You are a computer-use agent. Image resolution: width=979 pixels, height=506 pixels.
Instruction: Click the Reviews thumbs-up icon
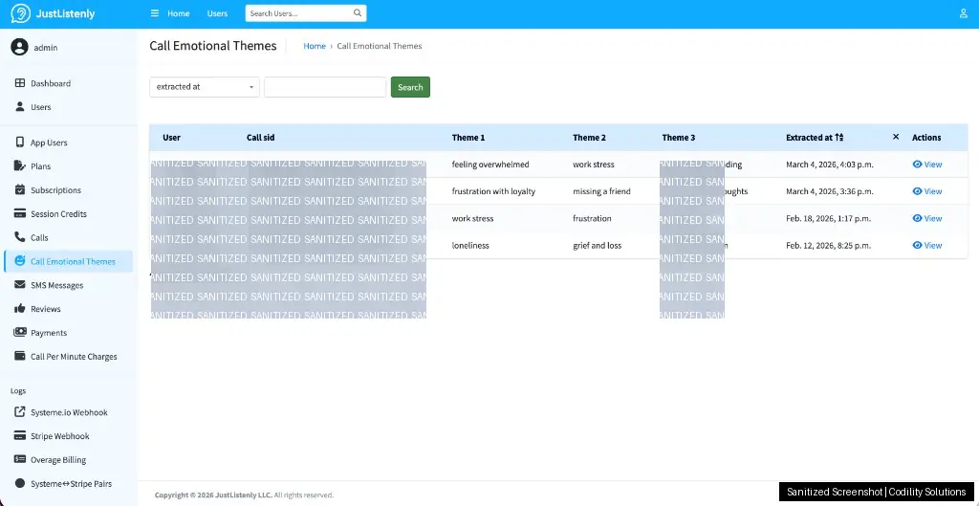20,309
